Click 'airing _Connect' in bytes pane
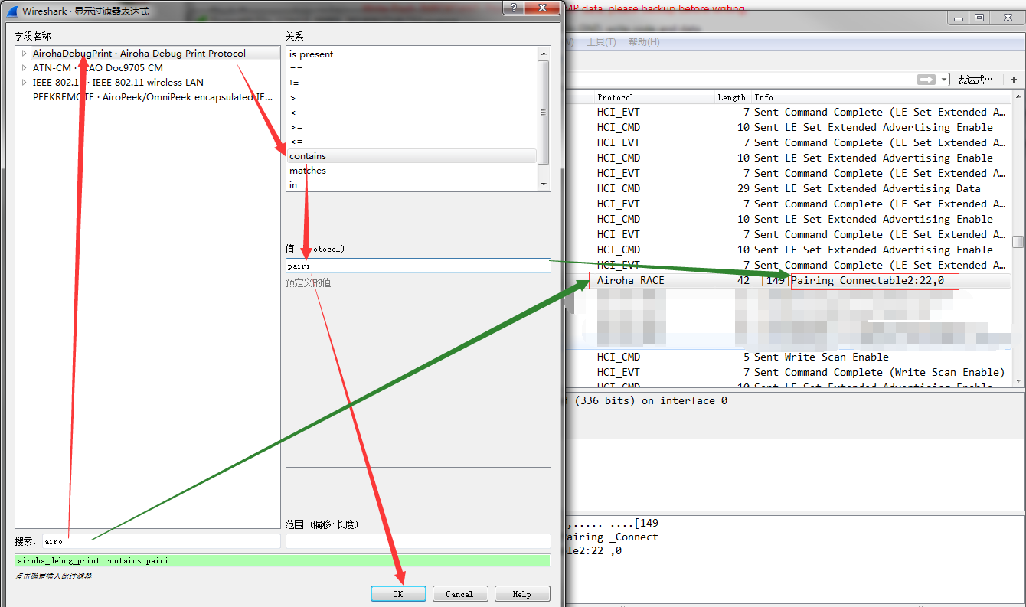Viewport: 1026px width, 607px height. (x=613, y=537)
